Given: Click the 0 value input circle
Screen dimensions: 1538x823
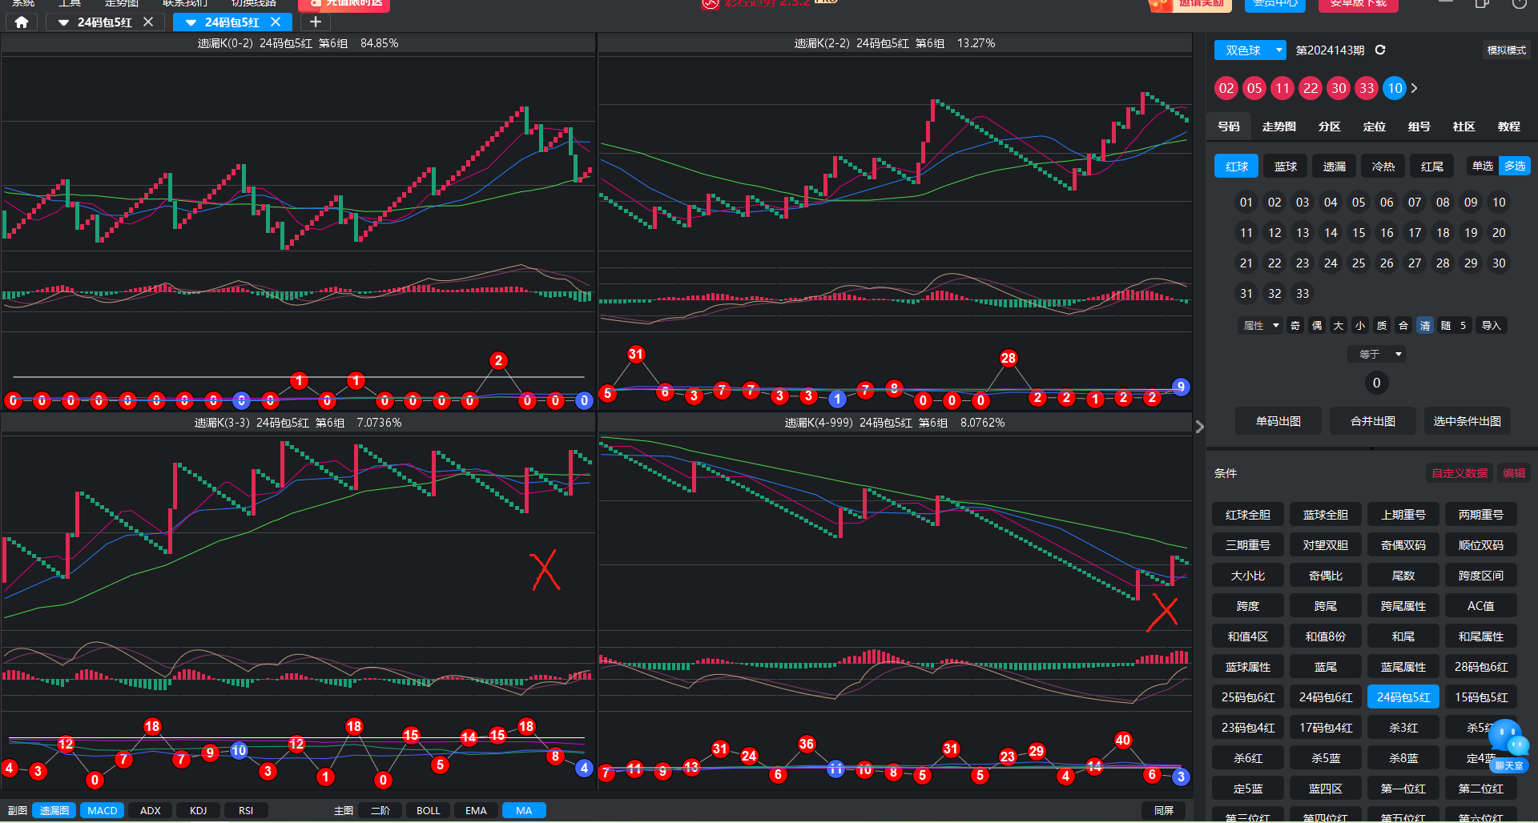Looking at the screenshot, I should [1376, 383].
